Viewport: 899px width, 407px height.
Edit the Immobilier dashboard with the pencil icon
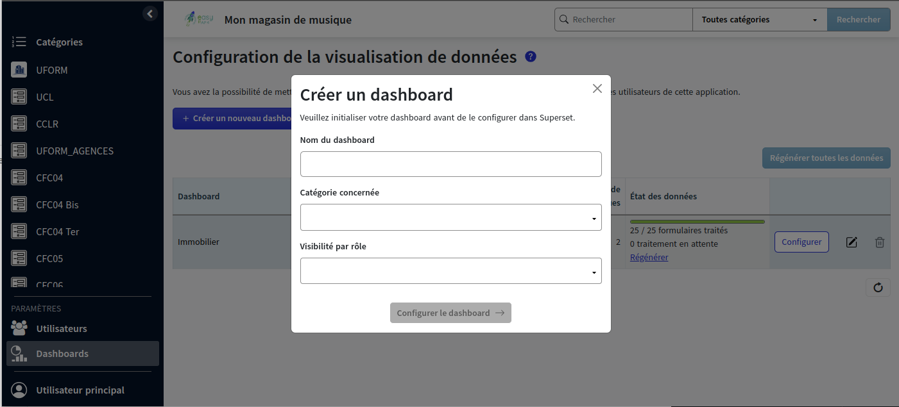coord(852,242)
